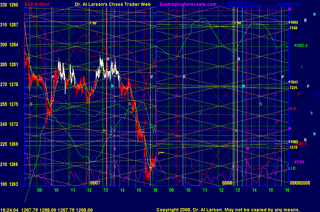Click the blue U letter in right margin
The image size is (320, 212).
tap(318, 95)
